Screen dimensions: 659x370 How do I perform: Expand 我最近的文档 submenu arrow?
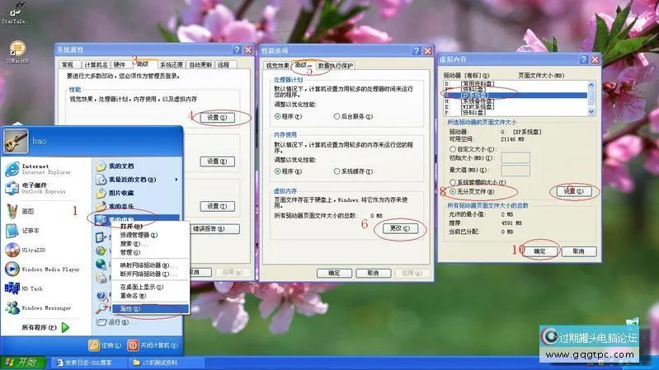pos(177,180)
